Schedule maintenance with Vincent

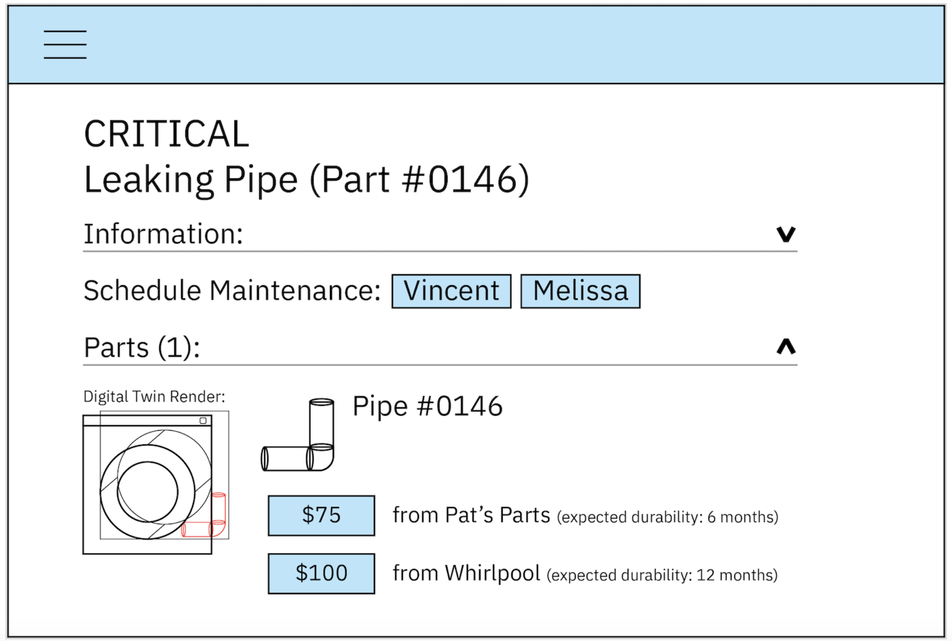click(x=451, y=291)
